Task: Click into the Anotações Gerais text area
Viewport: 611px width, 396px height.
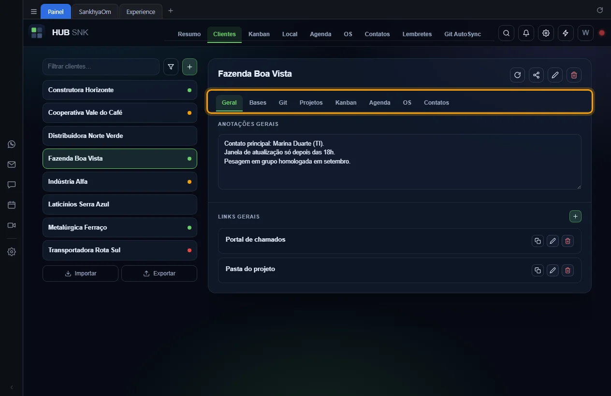Action: pyautogui.click(x=400, y=162)
